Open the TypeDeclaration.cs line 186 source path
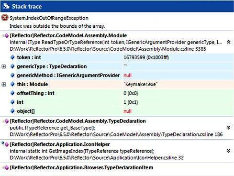The image size is (234, 176). [116, 134]
